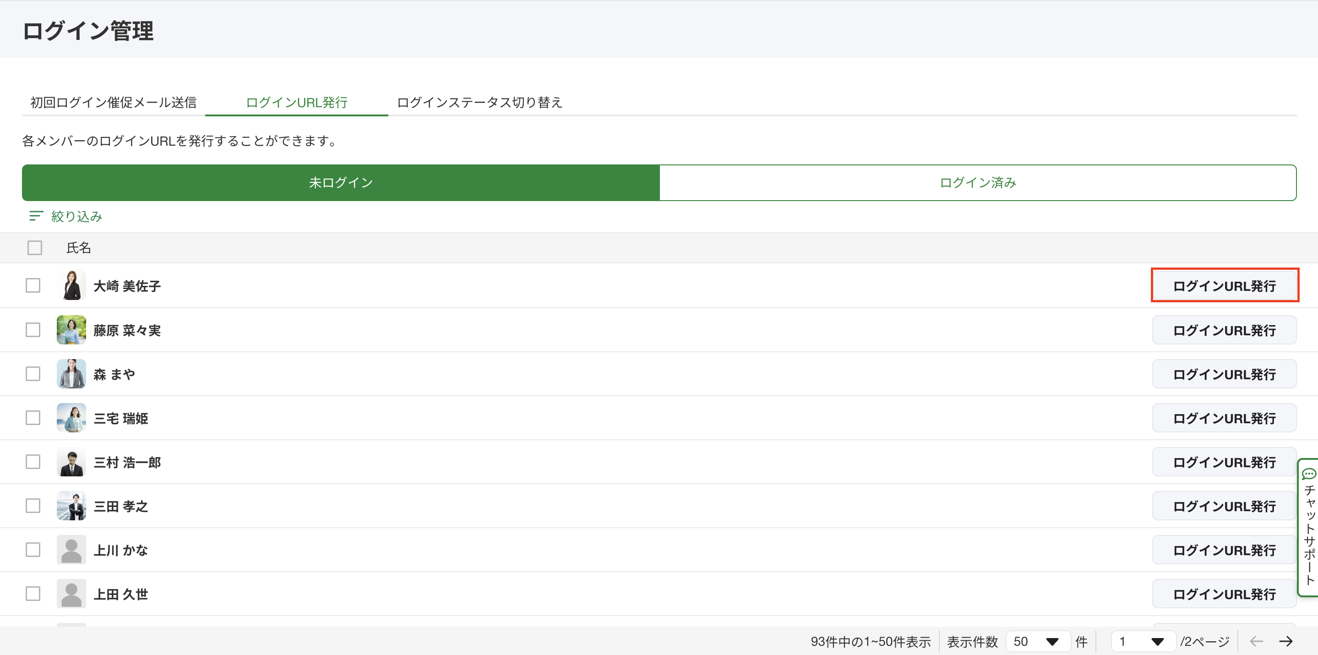Click the name 大崎 美佐子
Image resolution: width=1318 pixels, height=655 pixels.
click(x=127, y=286)
